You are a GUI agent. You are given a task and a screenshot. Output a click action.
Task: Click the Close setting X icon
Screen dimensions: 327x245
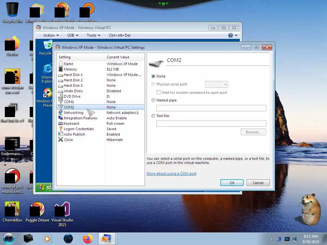[61, 140]
